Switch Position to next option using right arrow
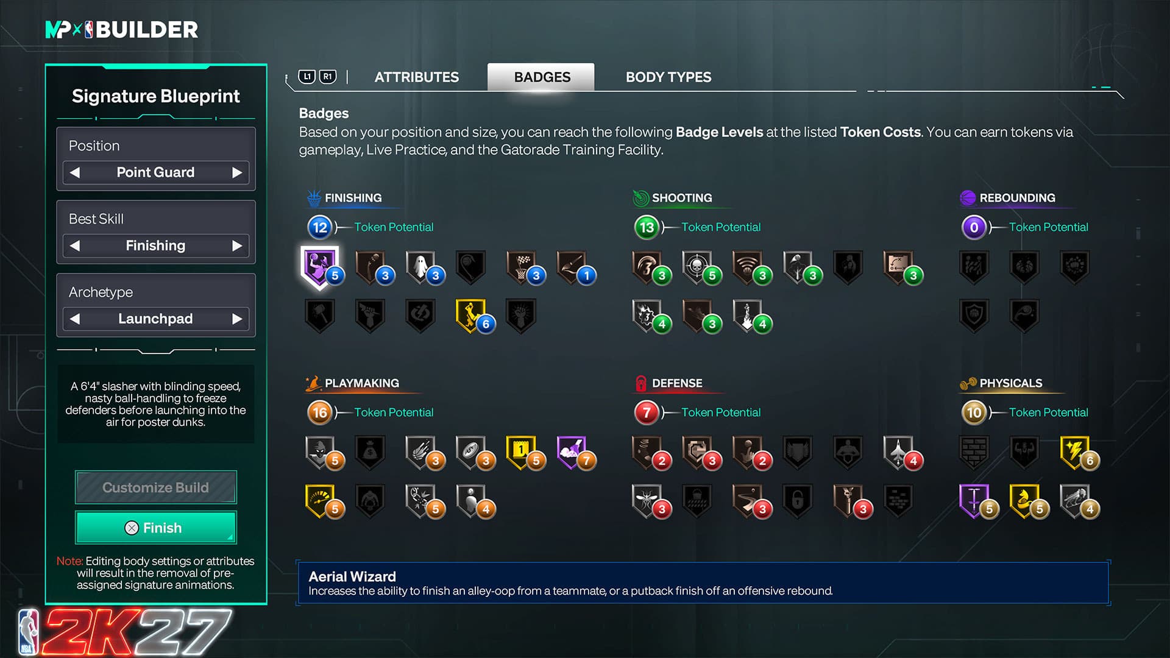The height and width of the screenshot is (658, 1170). click(237, 173)
